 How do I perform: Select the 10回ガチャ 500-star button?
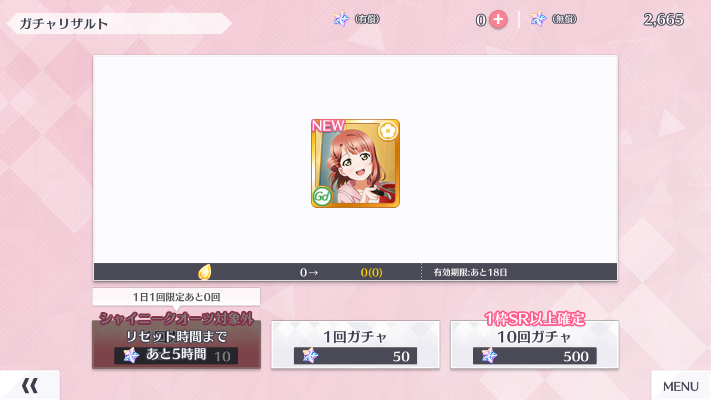(x=534, y=344)
